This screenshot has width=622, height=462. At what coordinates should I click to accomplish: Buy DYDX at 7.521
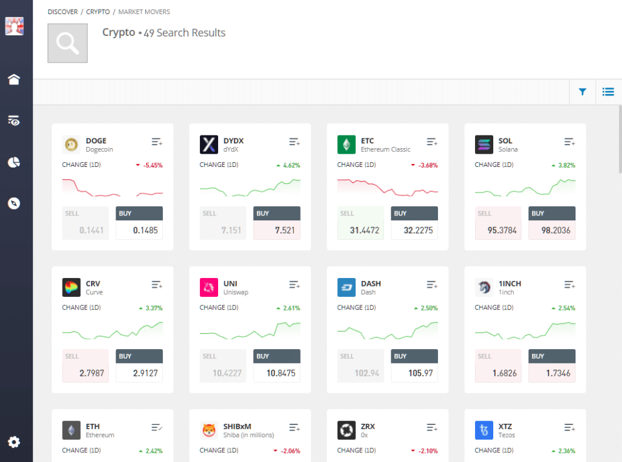(x=277, y=223)
